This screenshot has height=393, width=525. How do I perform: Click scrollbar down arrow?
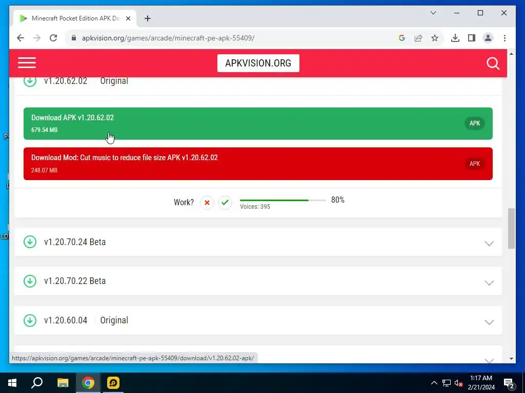tap(511, 359)
